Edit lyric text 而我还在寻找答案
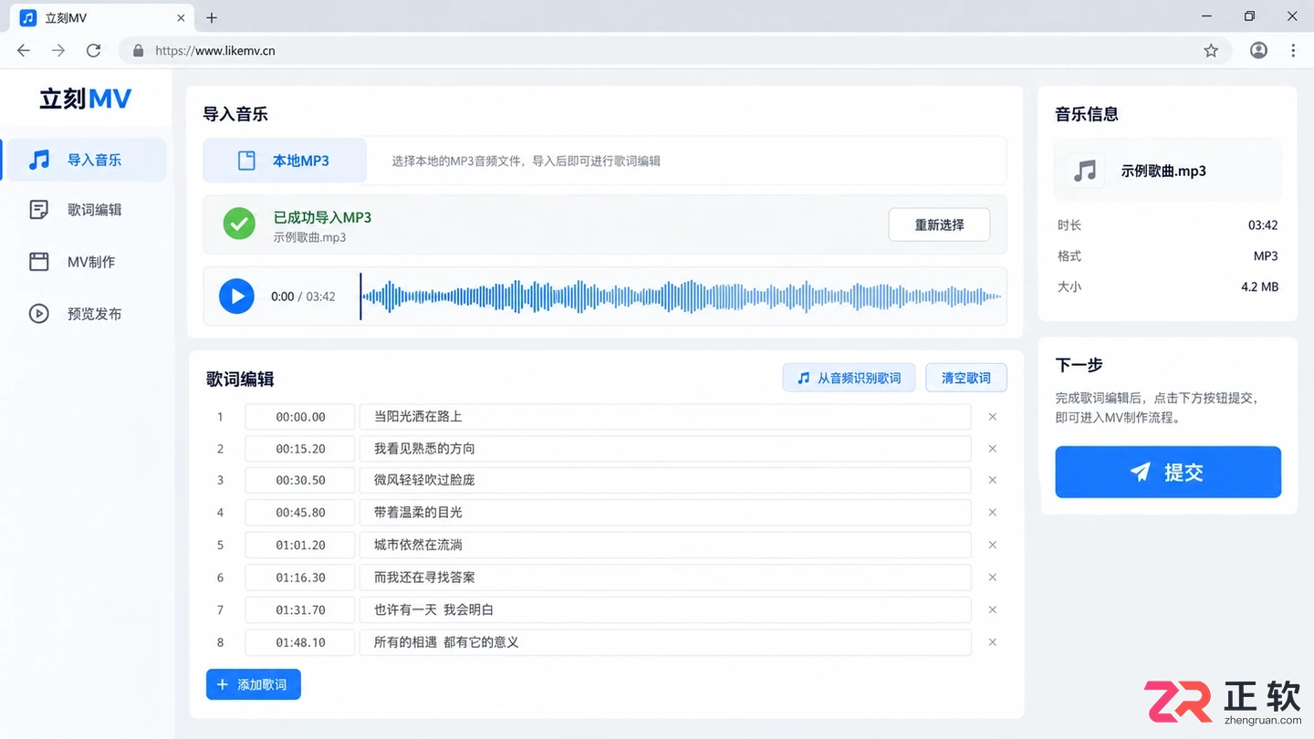 click(665, 578)
